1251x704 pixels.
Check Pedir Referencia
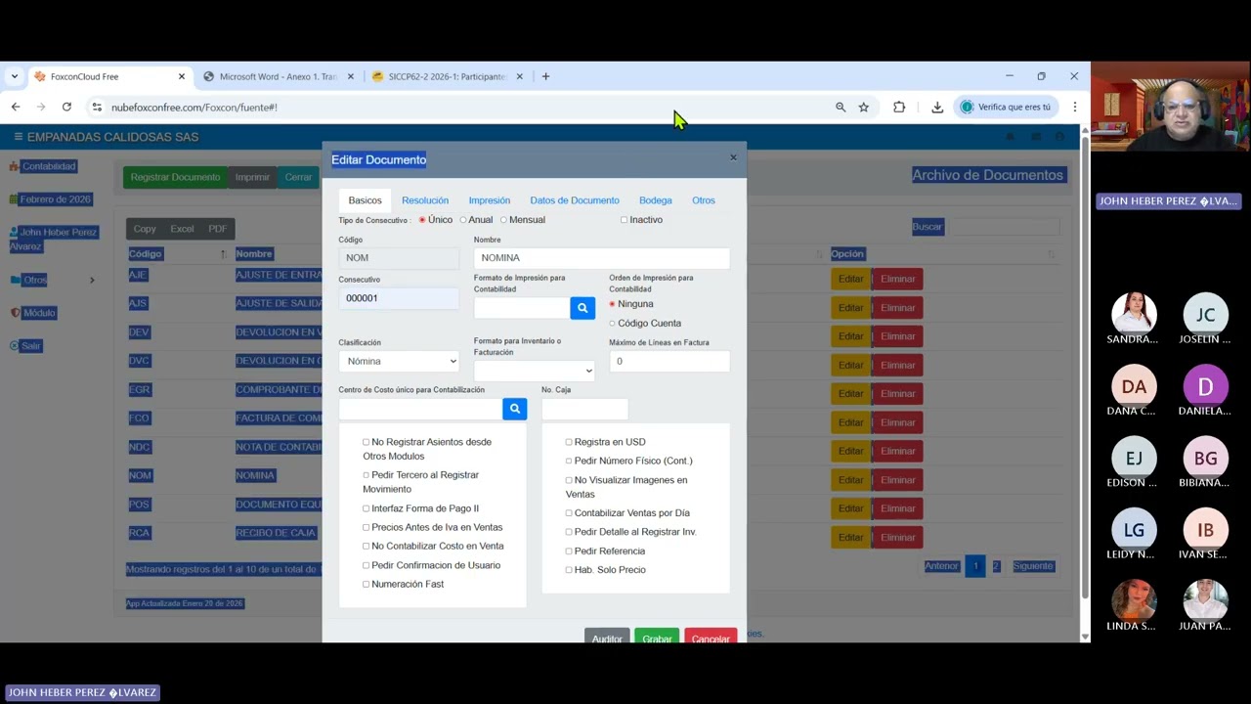pyautogui.click(x=569, y=551)
